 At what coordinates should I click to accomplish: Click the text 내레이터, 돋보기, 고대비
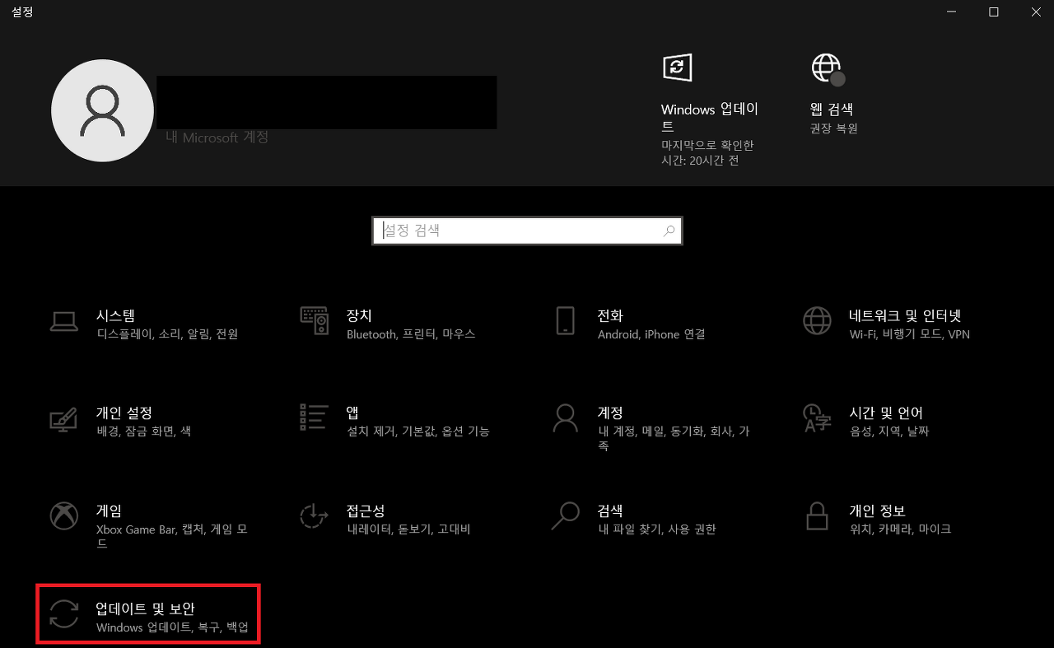coord(408,529)
